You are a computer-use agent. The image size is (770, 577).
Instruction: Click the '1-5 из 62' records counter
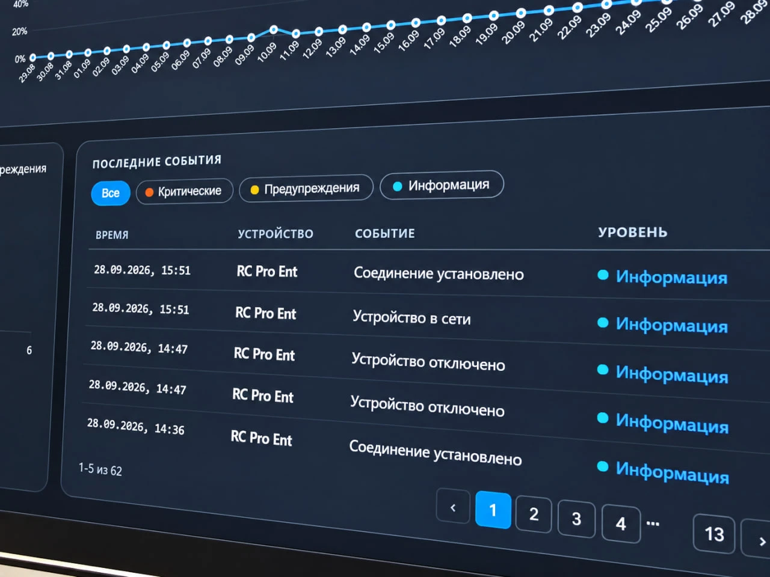[100, 469]
